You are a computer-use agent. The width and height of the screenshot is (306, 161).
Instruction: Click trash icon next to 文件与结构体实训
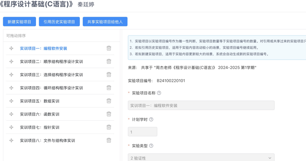pos(109,140)
